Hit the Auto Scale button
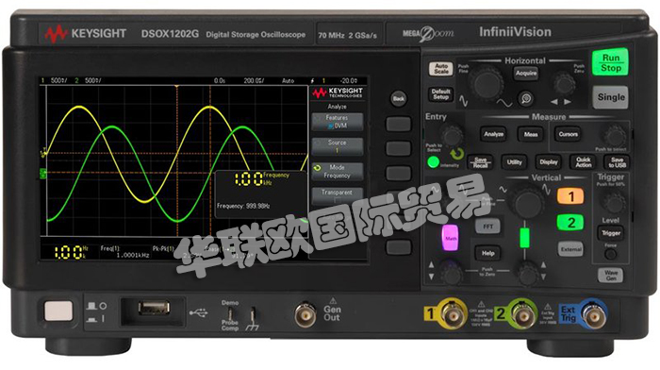The height and width of the screenshot is (370, 660). click(440, 69)
